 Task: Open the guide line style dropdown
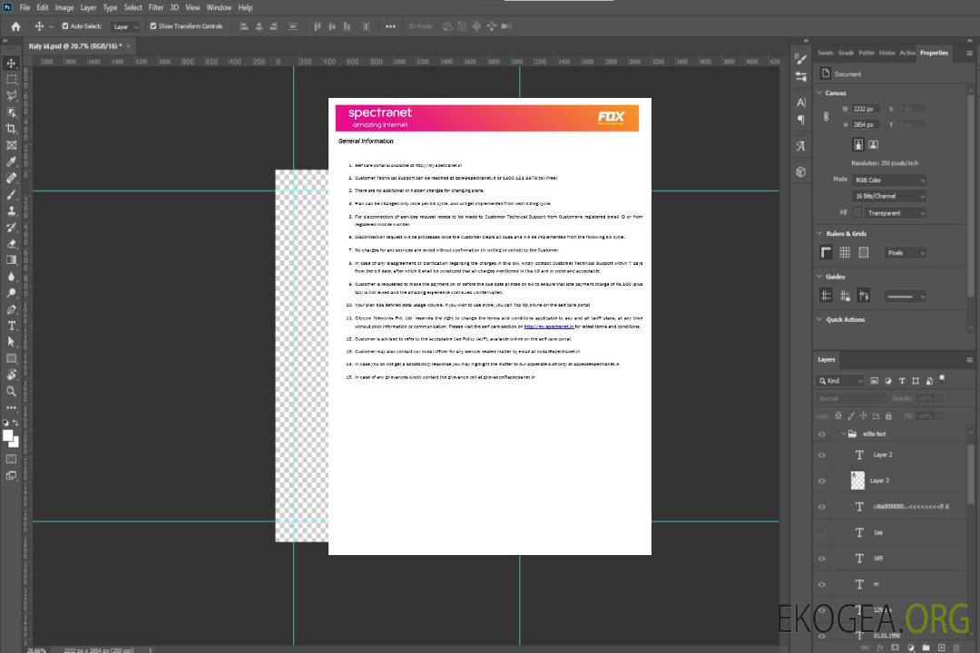(905, 297)
